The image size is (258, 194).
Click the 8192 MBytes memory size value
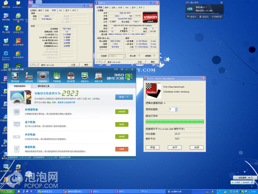47,19
